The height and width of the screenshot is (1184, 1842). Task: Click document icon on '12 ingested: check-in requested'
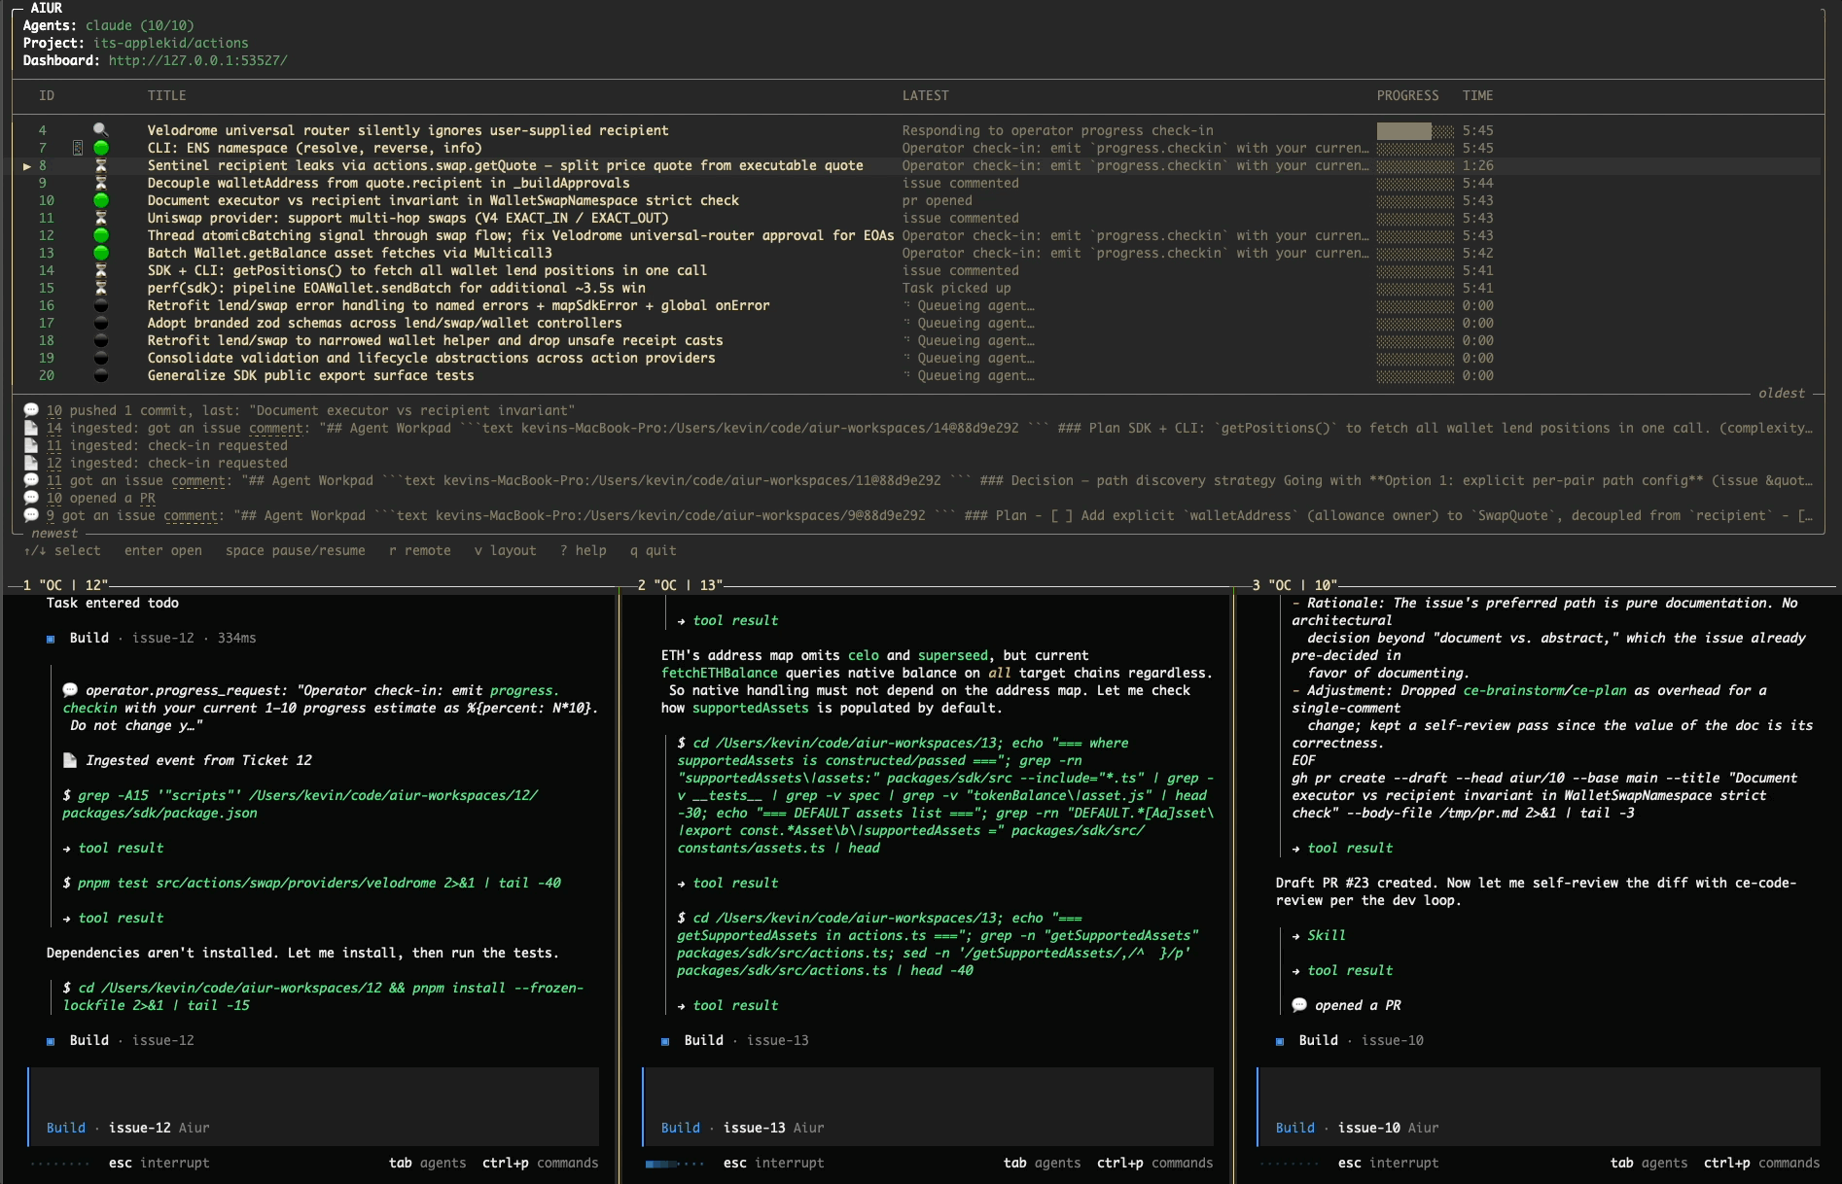tap(31, 463)
